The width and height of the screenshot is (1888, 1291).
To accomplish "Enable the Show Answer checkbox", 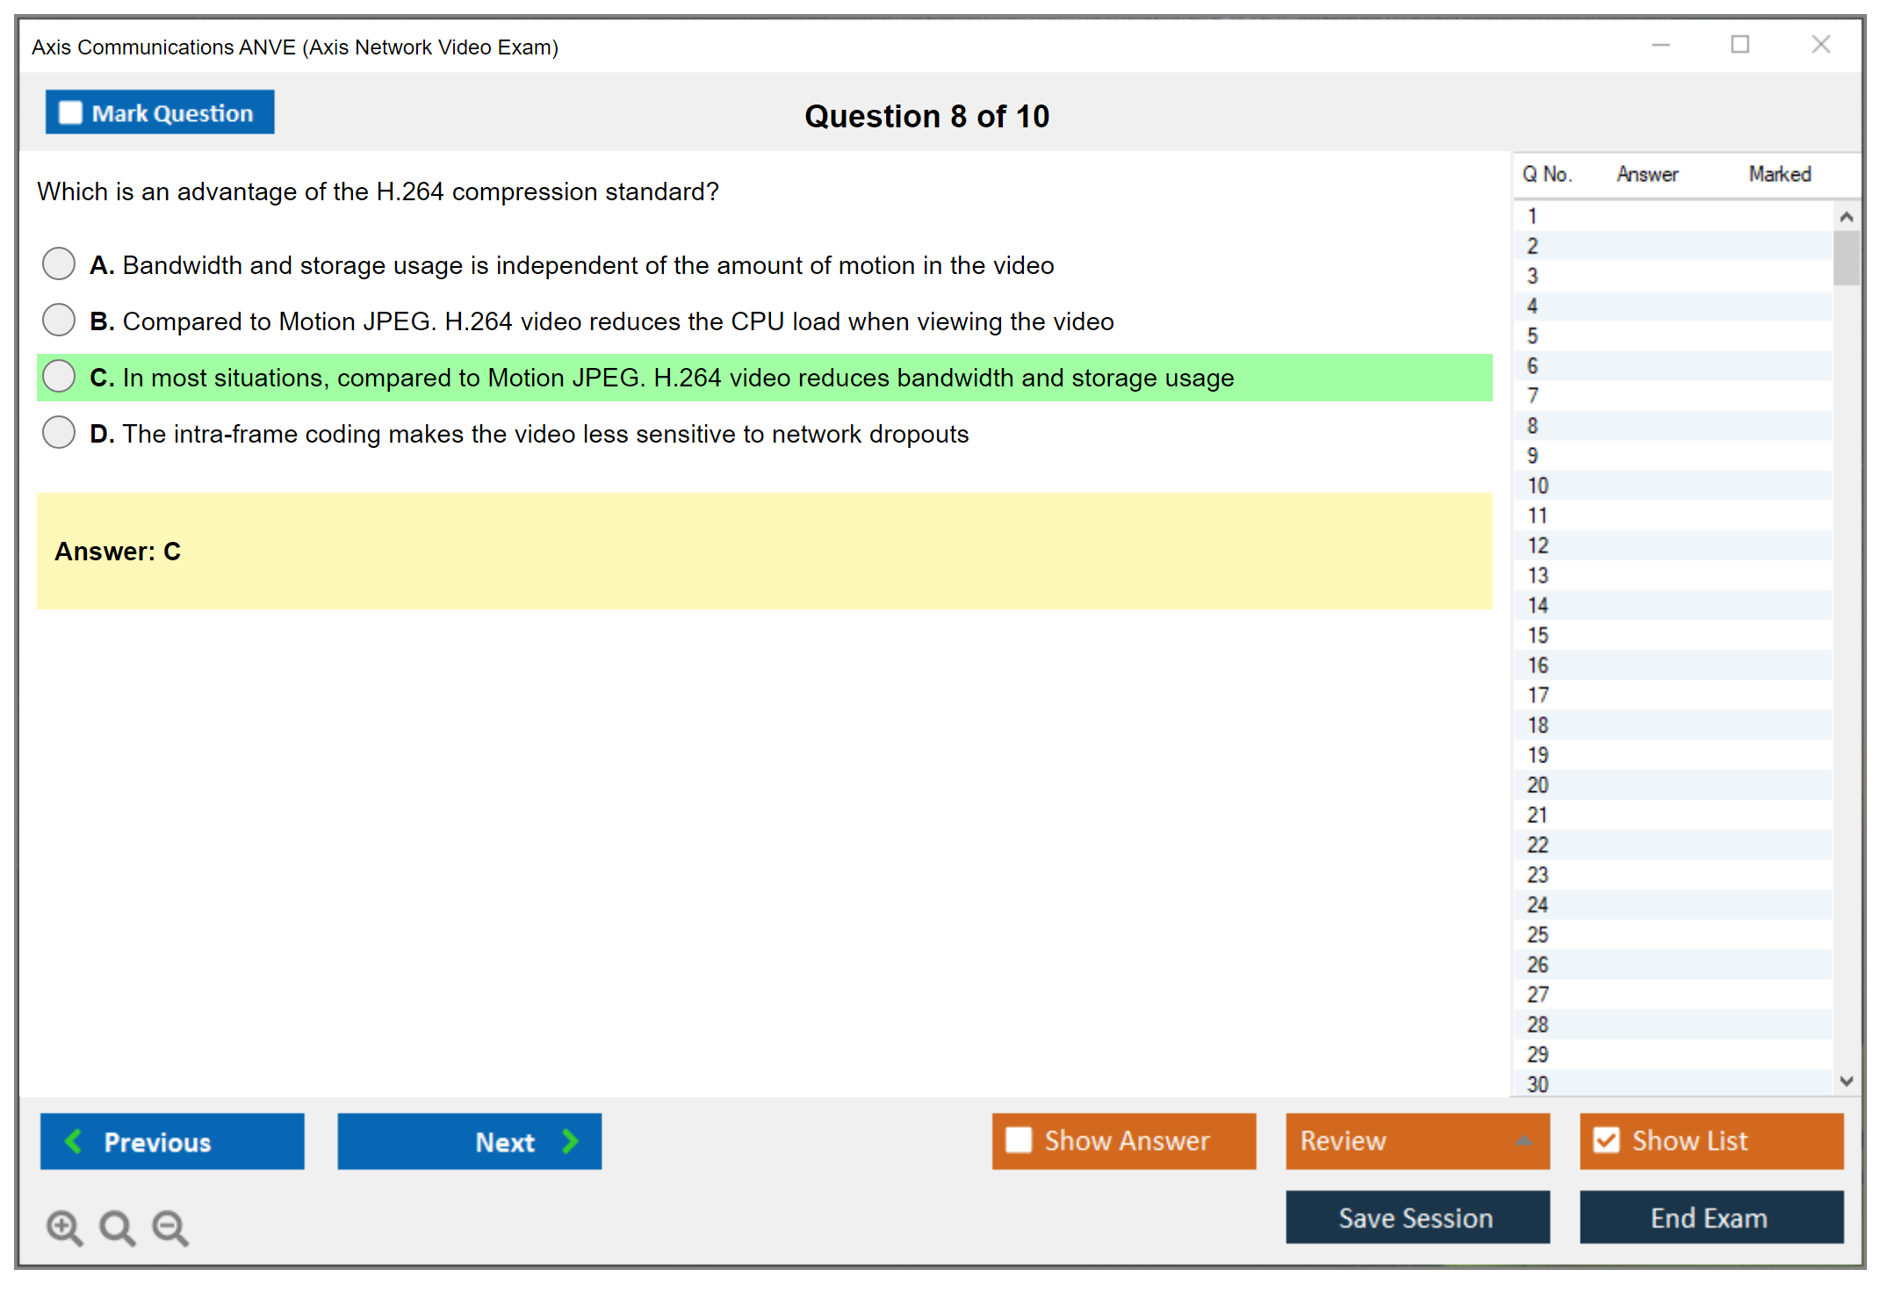I will click(1019, 1140).
